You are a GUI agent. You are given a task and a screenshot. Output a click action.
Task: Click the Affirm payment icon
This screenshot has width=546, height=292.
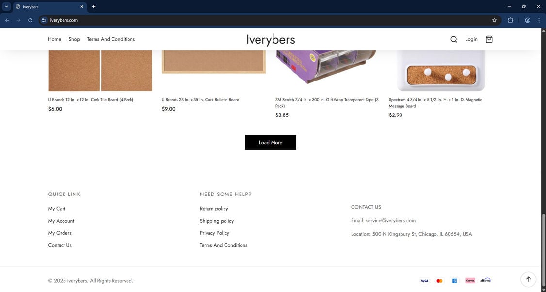pyautogui.click(x=485, y=280)
